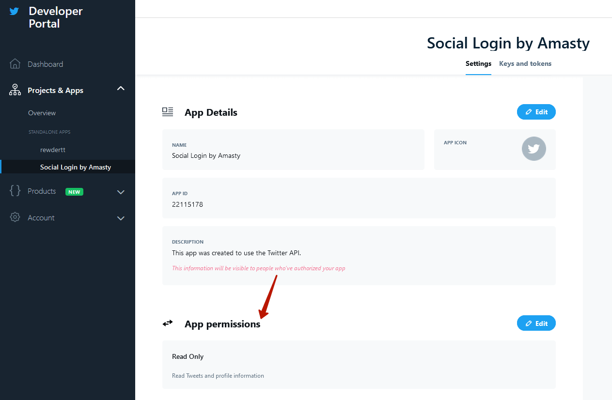Viewport: 612px width, 400px height.
Task: Open Projects & Apps menu item
Action: (55, 91)
